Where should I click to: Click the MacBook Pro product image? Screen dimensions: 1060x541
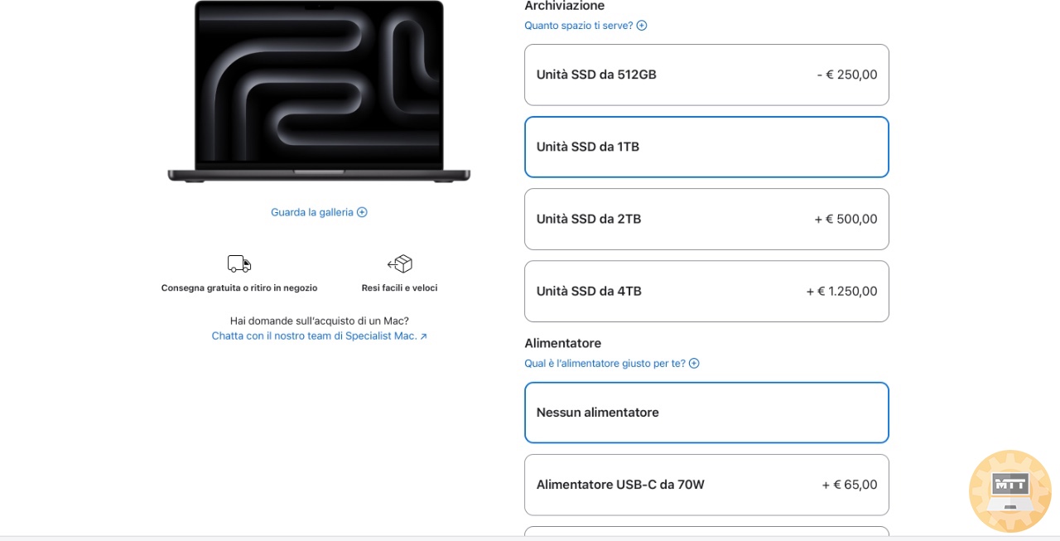(319, 91)
